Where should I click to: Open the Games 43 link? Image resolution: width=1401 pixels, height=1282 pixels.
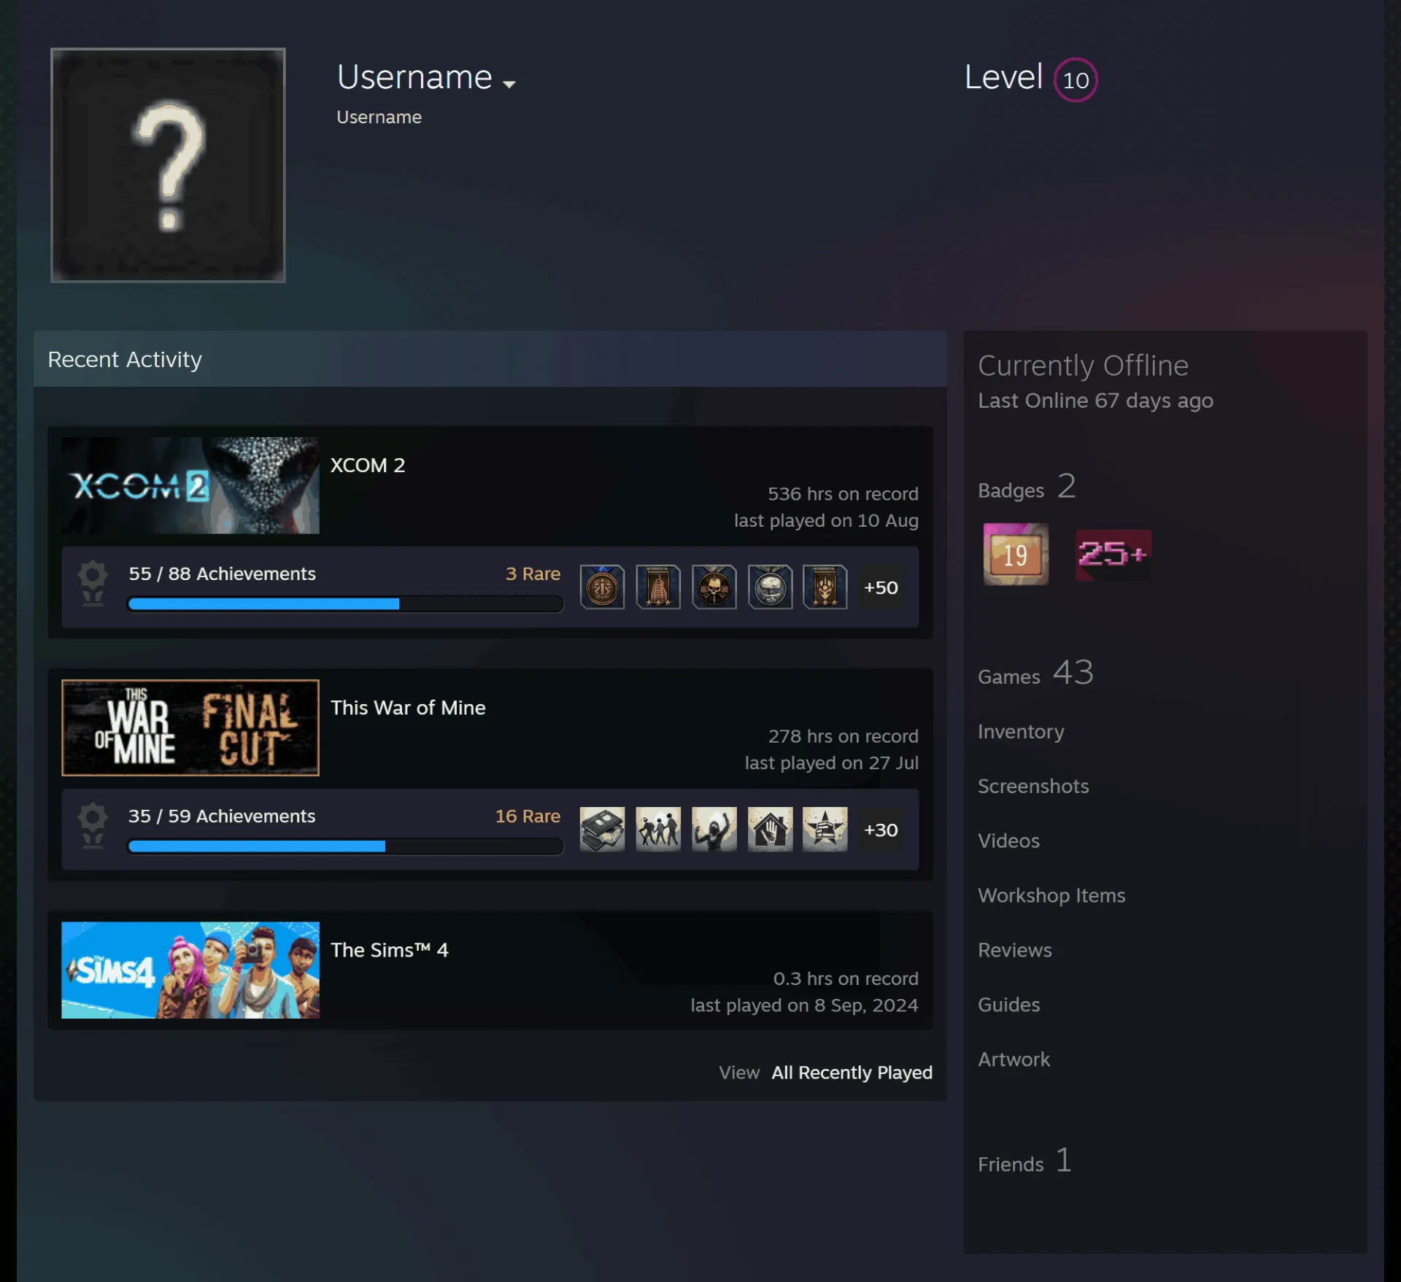pyautogui.click(x=1035, y=673)
